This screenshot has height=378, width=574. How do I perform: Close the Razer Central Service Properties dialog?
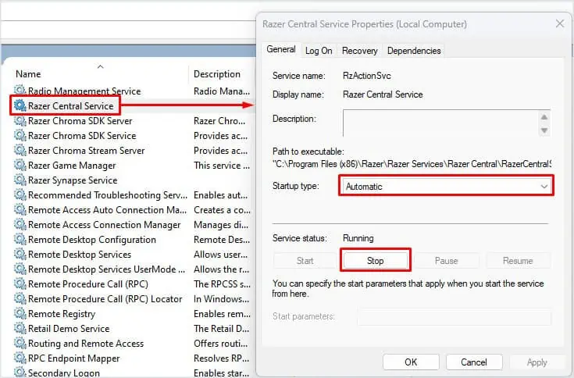coord(559,24)
